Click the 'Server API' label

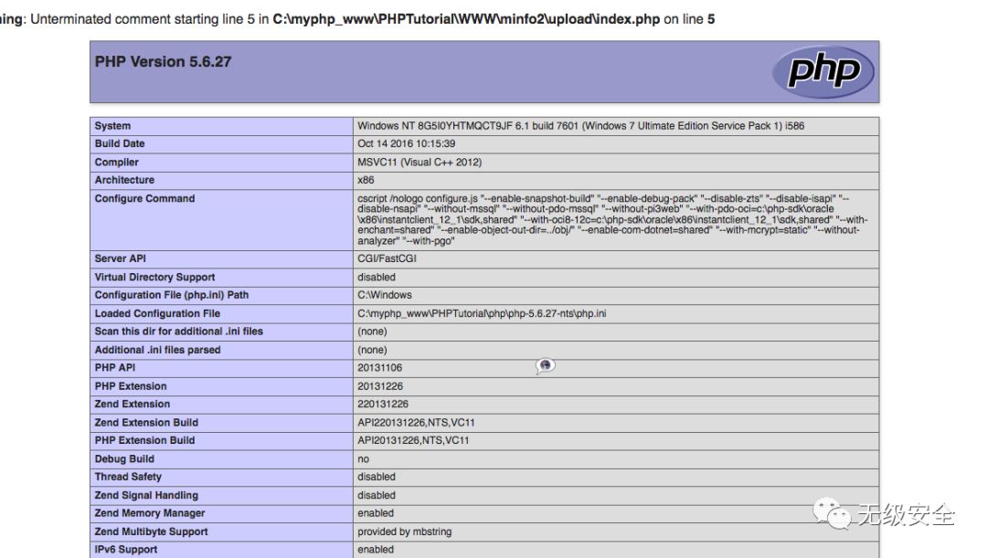(121, 258)
